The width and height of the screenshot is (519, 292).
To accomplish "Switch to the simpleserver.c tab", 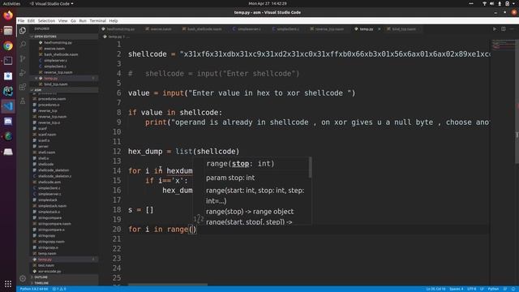I will tap(249, 29).
